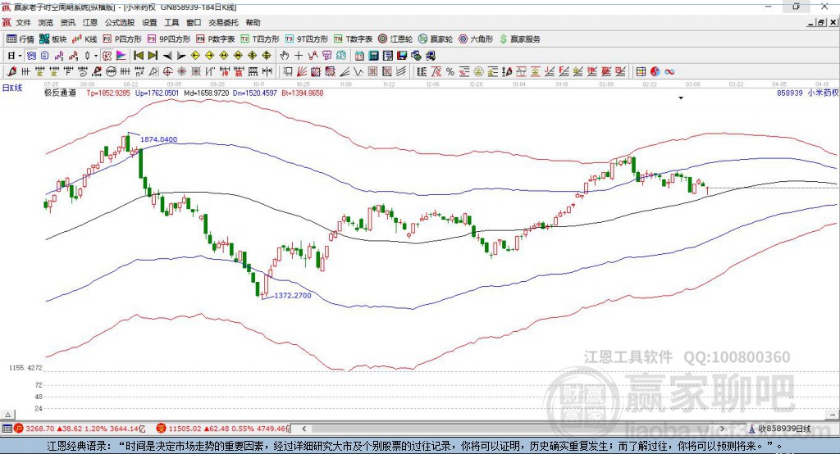Open the 帮助 menu
The image size is (840, 454).
point(253,22)
